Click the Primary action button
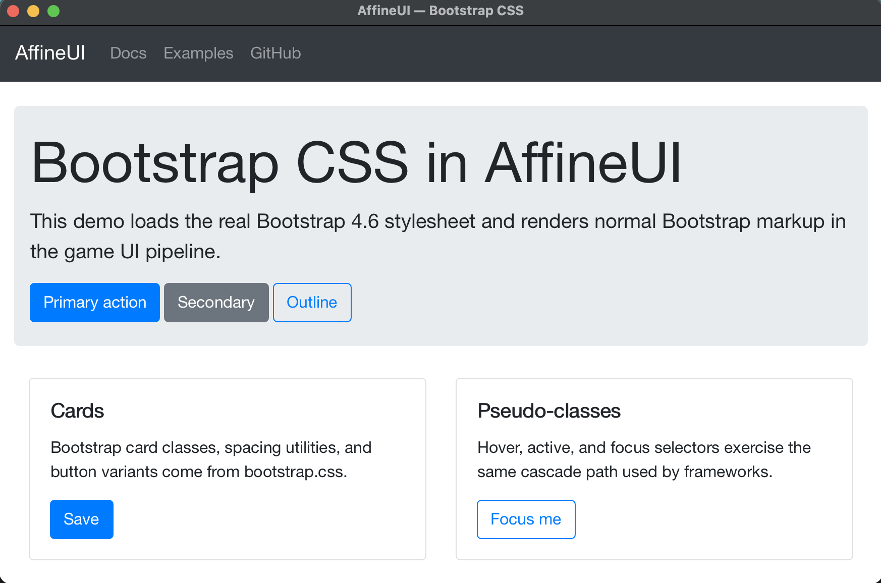Viewport: 881px width, 583px height. [x=95, y=303]
